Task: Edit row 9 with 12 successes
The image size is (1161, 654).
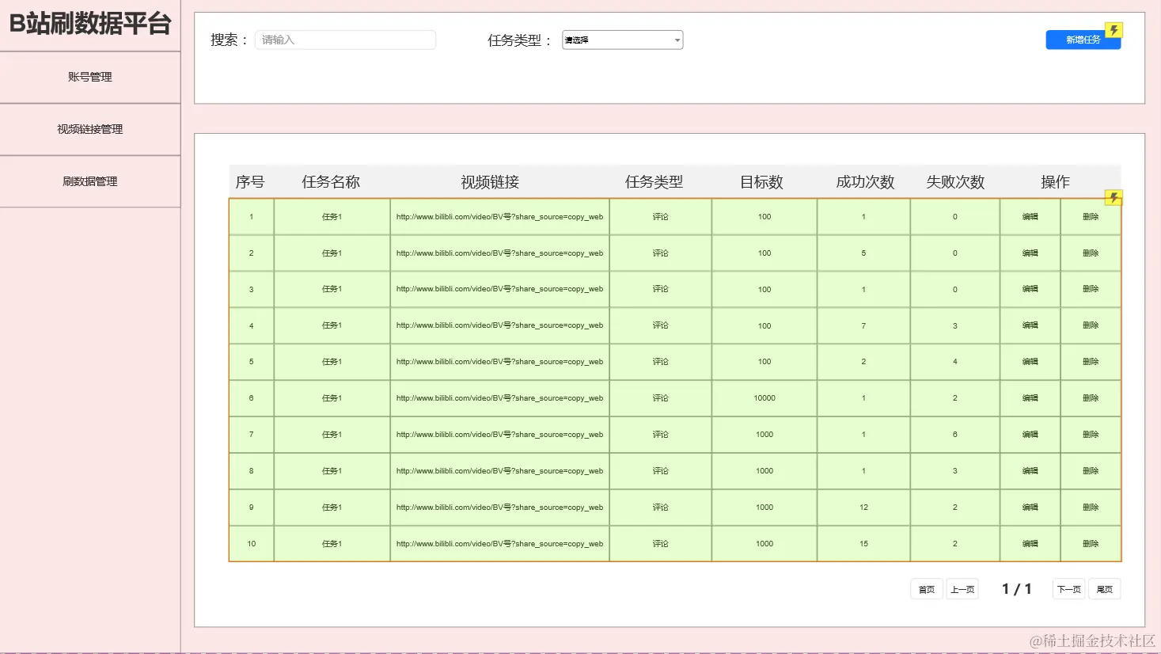Action: pyautogui.click(x=1030, y=508)
